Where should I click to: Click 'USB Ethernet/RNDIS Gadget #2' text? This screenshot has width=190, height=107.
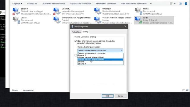pyautogui.click(x=115, y=14)
